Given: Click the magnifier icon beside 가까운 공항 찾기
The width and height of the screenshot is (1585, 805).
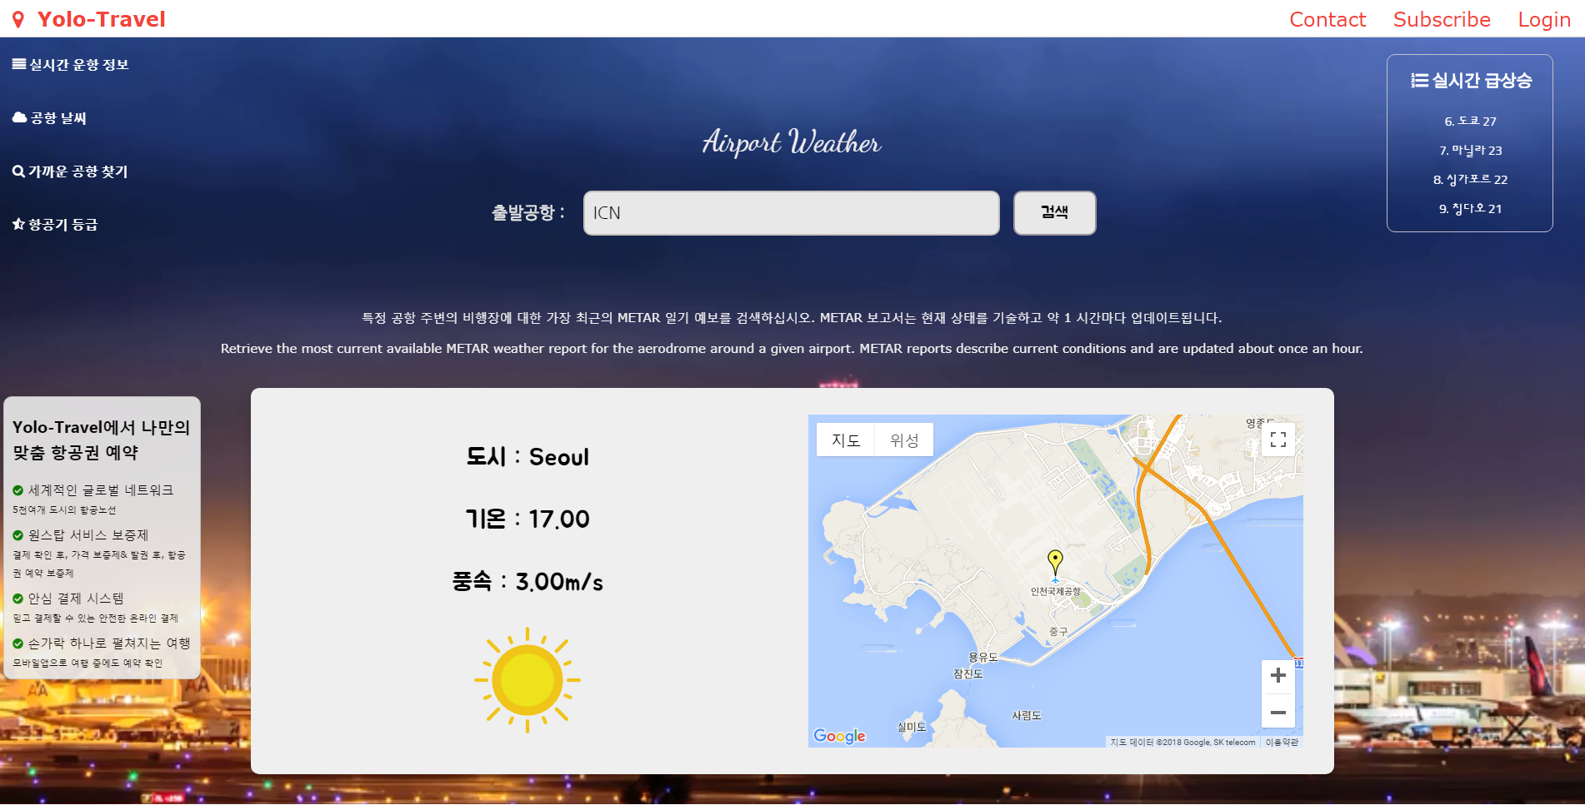Looking at the screenshot, I should 18,171.
